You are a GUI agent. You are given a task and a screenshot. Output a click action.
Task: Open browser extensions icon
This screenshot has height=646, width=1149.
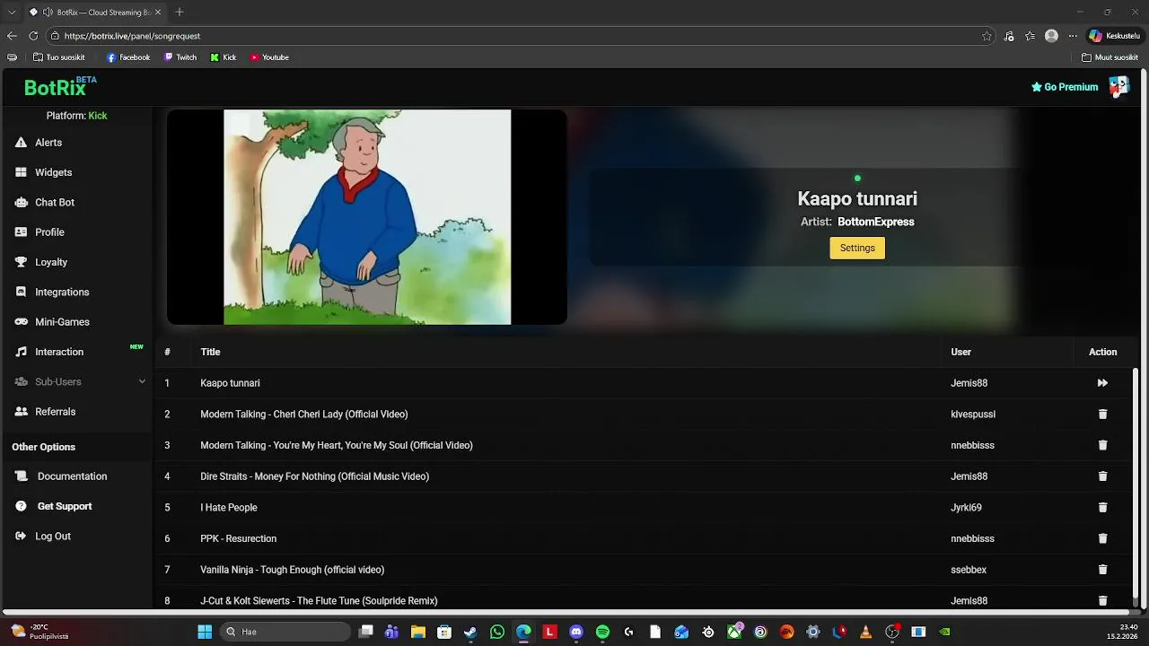(1009, 36)
